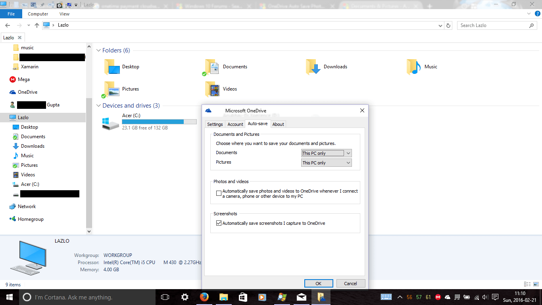Select the volume speaker icon in tray

[x=485, y=297]
